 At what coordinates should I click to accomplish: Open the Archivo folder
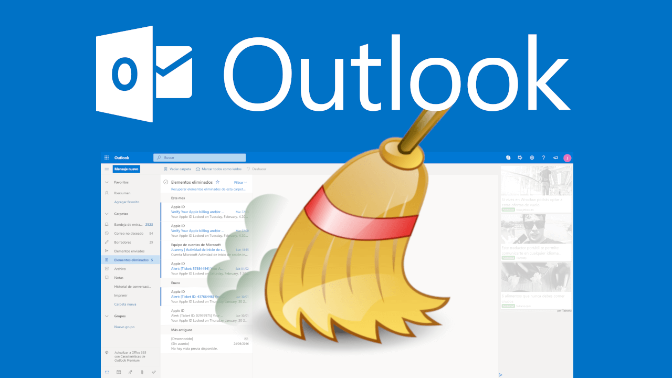point(131,269)
